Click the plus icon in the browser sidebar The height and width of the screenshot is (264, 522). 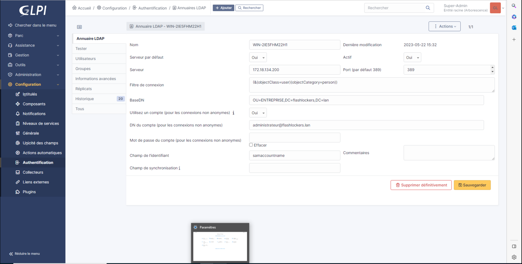514,39
